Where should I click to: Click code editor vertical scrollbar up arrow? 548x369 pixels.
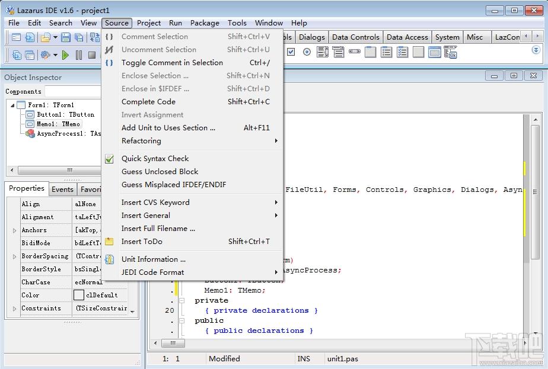pos(536,120)
